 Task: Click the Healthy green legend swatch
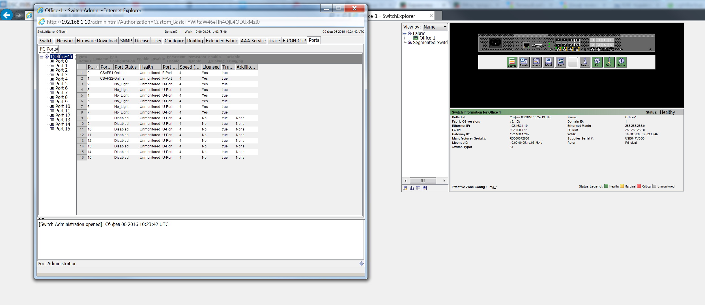[606, 186]
